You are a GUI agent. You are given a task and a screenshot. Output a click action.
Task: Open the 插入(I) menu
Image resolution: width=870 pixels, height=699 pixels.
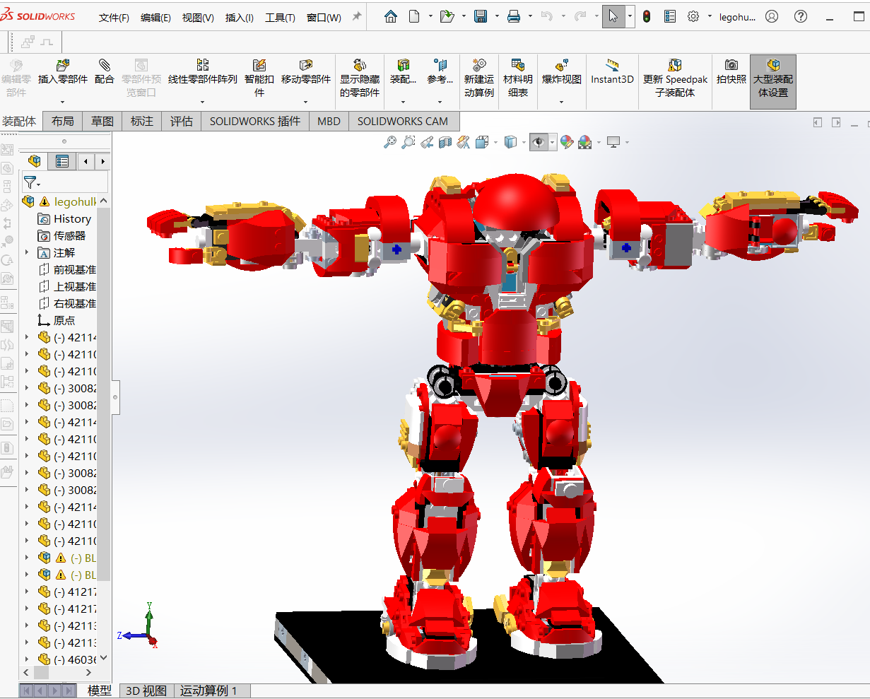(x=240, y=18)
